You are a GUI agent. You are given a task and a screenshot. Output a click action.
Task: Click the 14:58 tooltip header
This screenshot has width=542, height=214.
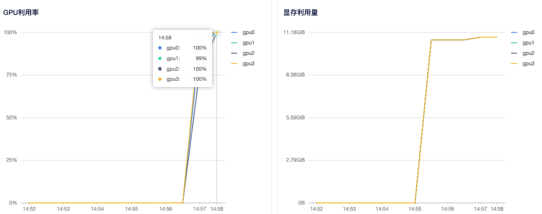165,38
